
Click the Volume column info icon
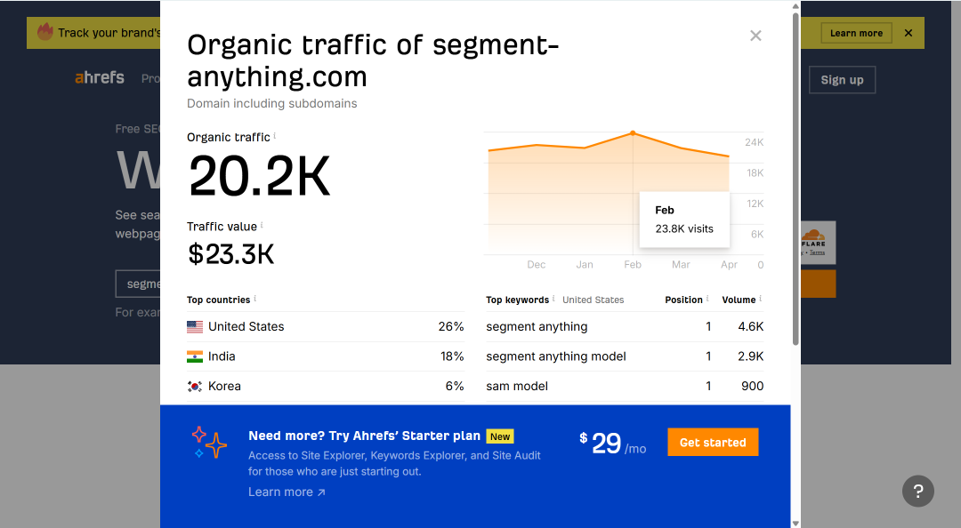click(761, 299)
